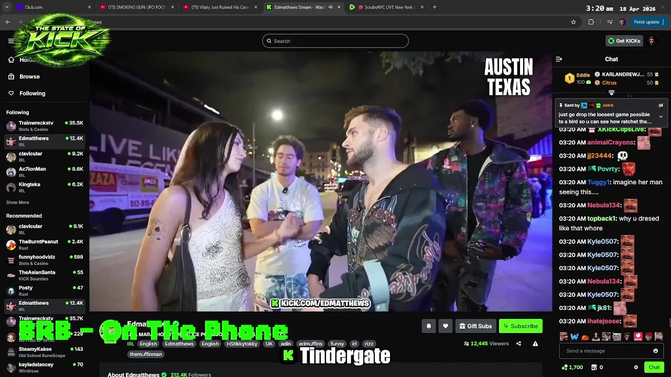This screenshot has width=671, height=377.
Task: Open the channel points icon showing 1,700
Action: pos(572,368)
